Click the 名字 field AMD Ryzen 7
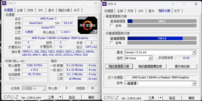 pyautogui.click(x=48, y=18)
